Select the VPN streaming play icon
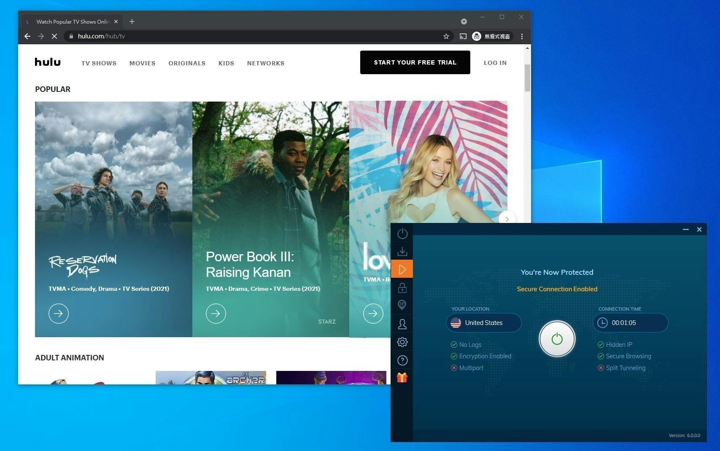This screenshot has height=451, width=720. pos(402,269)
